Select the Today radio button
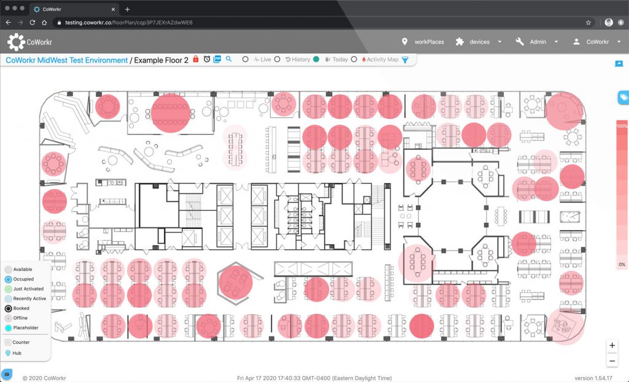 coord(316,60)
